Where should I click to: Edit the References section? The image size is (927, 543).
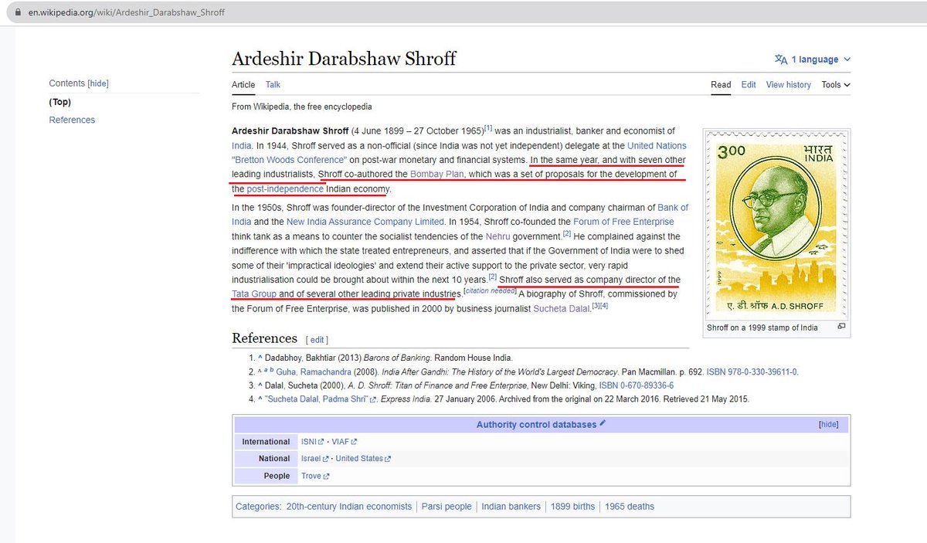tap(317, 340)
